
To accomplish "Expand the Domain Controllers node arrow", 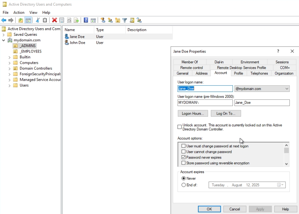I will click(9, 69).
